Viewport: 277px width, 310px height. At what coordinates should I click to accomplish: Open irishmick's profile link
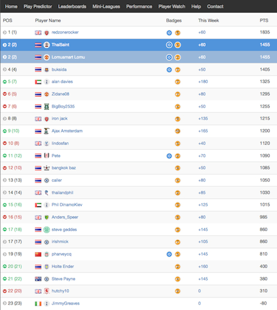click(60, 241)
